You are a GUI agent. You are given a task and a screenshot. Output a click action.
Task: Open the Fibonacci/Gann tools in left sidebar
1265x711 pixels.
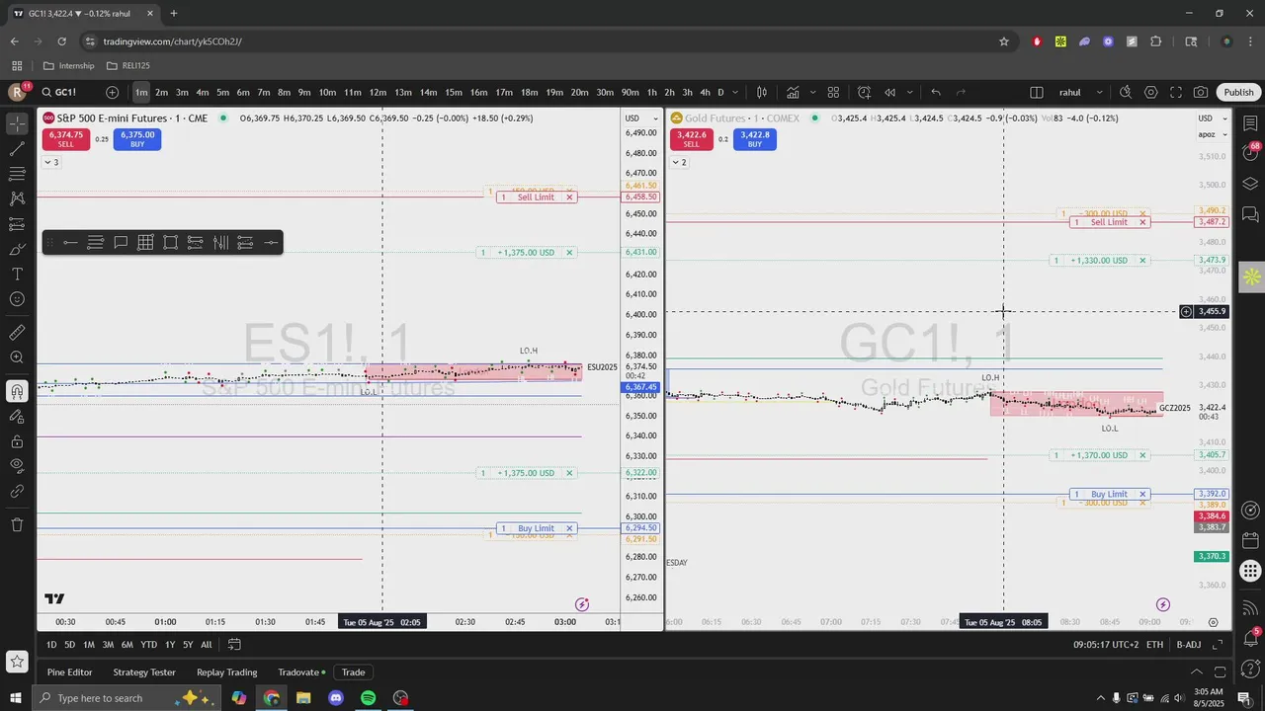17,174
